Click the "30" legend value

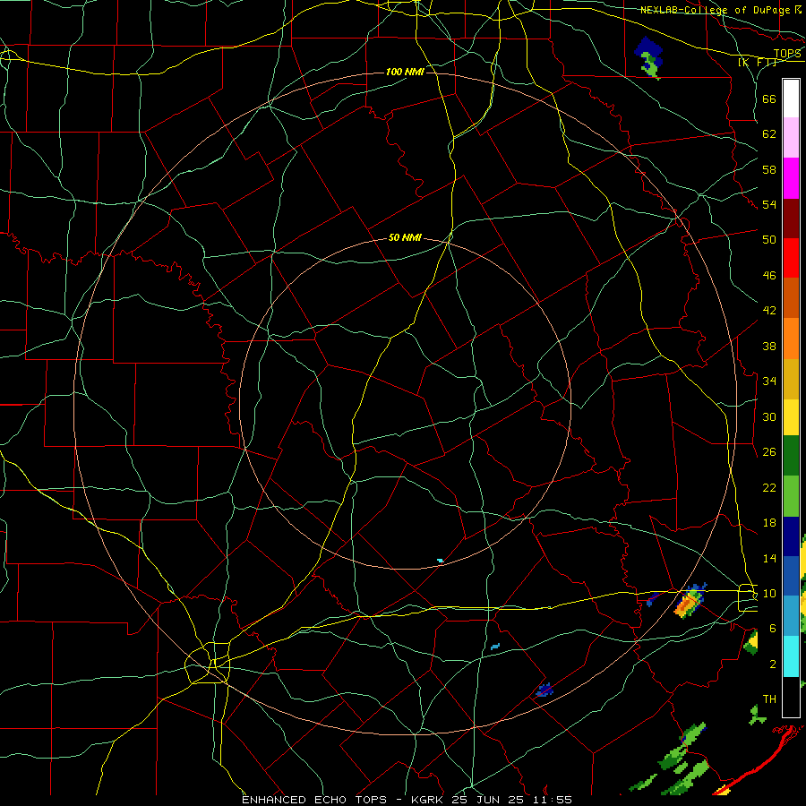[769, 416]
